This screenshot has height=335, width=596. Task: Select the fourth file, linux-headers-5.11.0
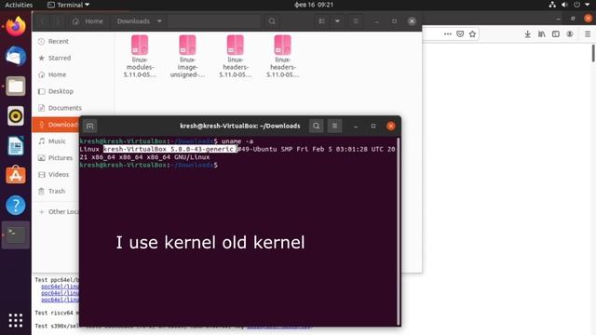[282, 56]
